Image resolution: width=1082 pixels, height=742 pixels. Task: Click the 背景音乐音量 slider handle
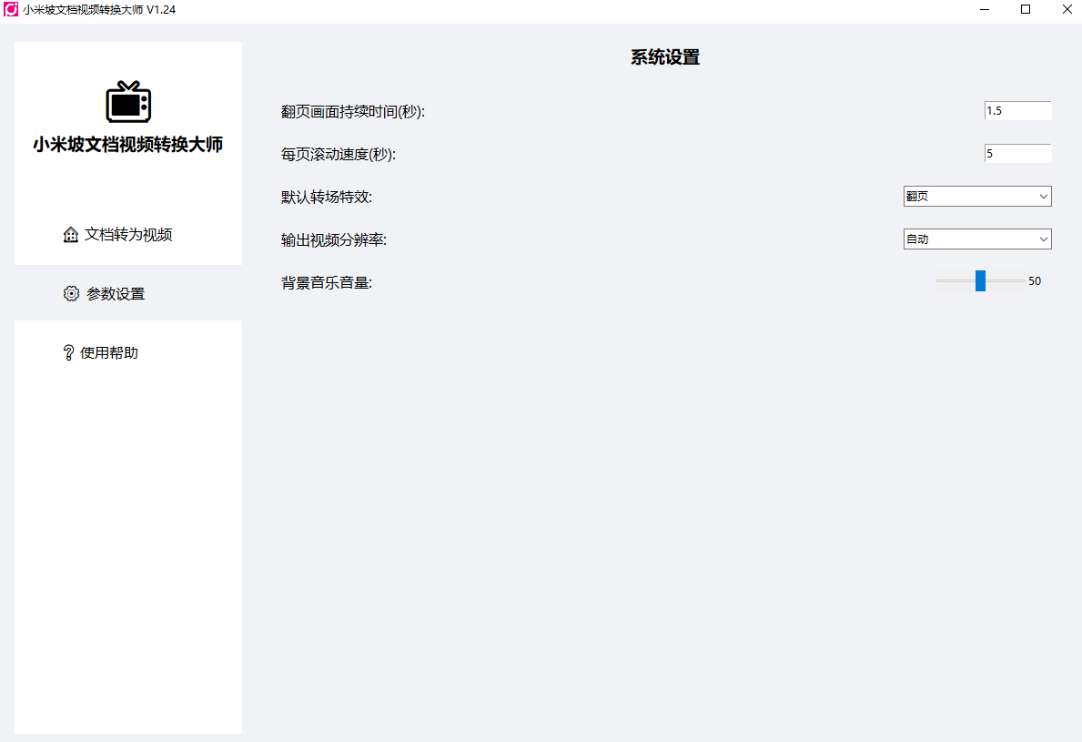click(980, 281)
